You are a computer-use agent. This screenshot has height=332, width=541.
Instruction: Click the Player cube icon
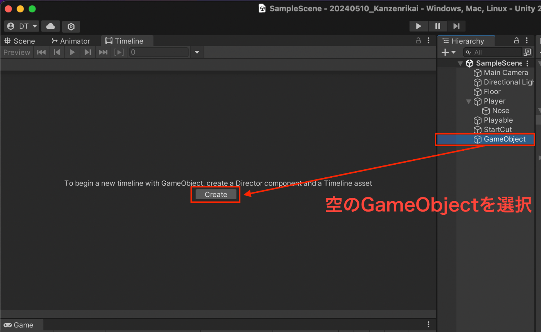pyautogui.click(x=478, y=101)
